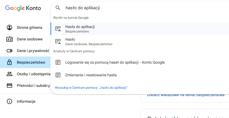Viewport: 229px width, 118px height.
Task: Click the Google Konto logo
Action: point(23,8)
